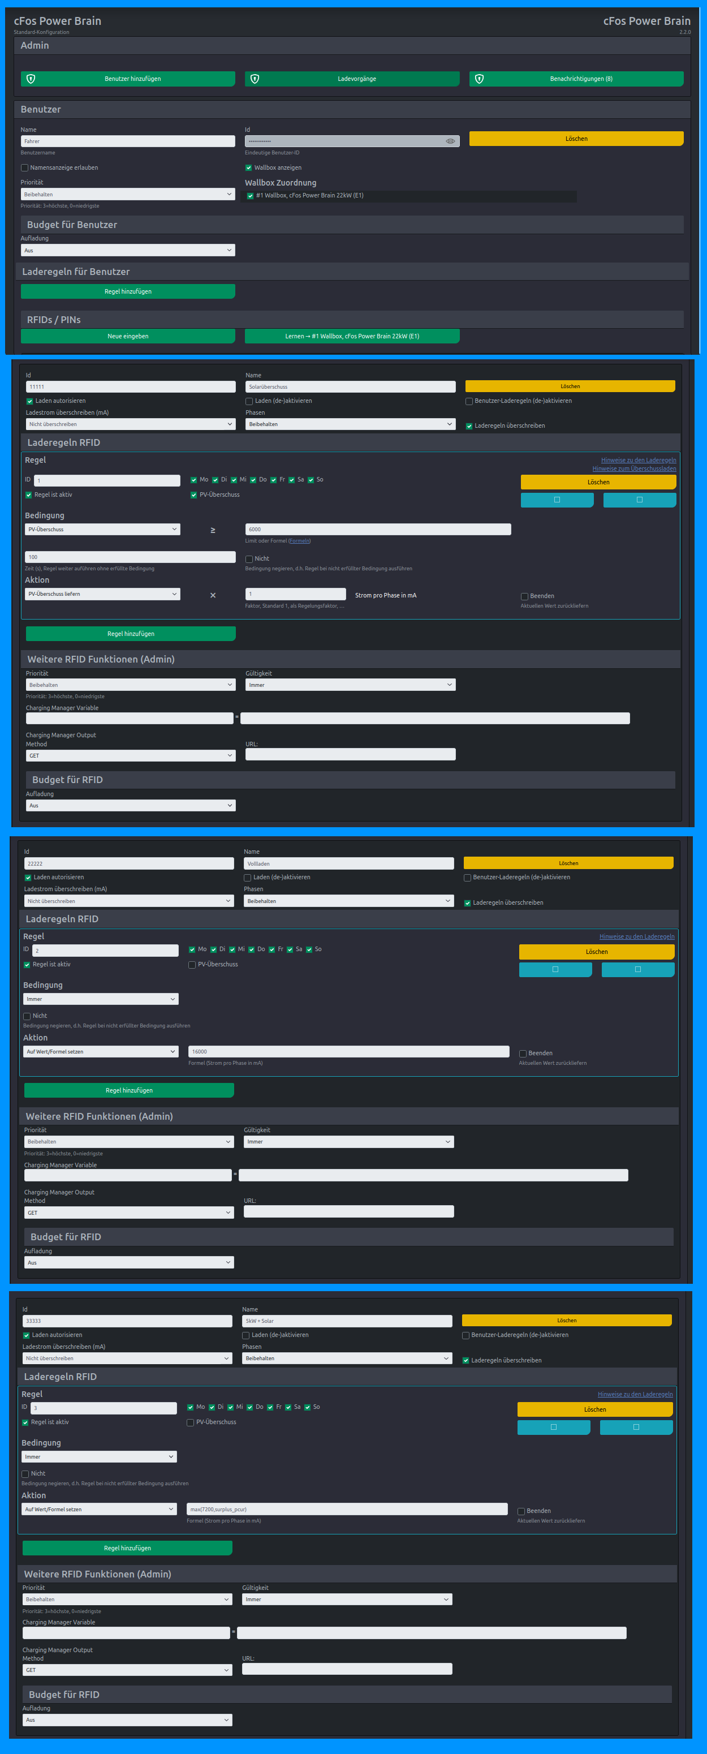Click the Zeit field containing 100
707x1754 pixels.
130,557
